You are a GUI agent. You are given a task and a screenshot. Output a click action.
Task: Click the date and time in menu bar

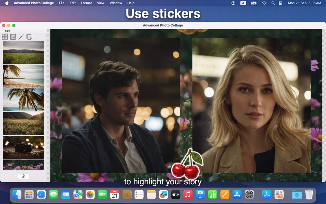pos(304,3)
